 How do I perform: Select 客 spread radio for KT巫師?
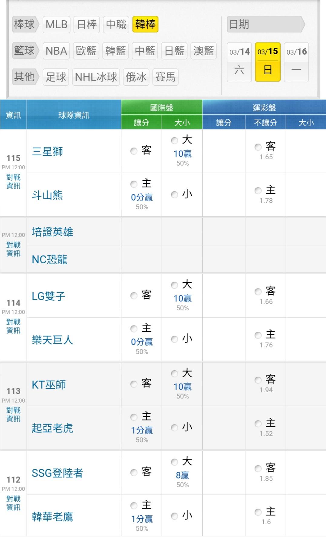[134, 384]
